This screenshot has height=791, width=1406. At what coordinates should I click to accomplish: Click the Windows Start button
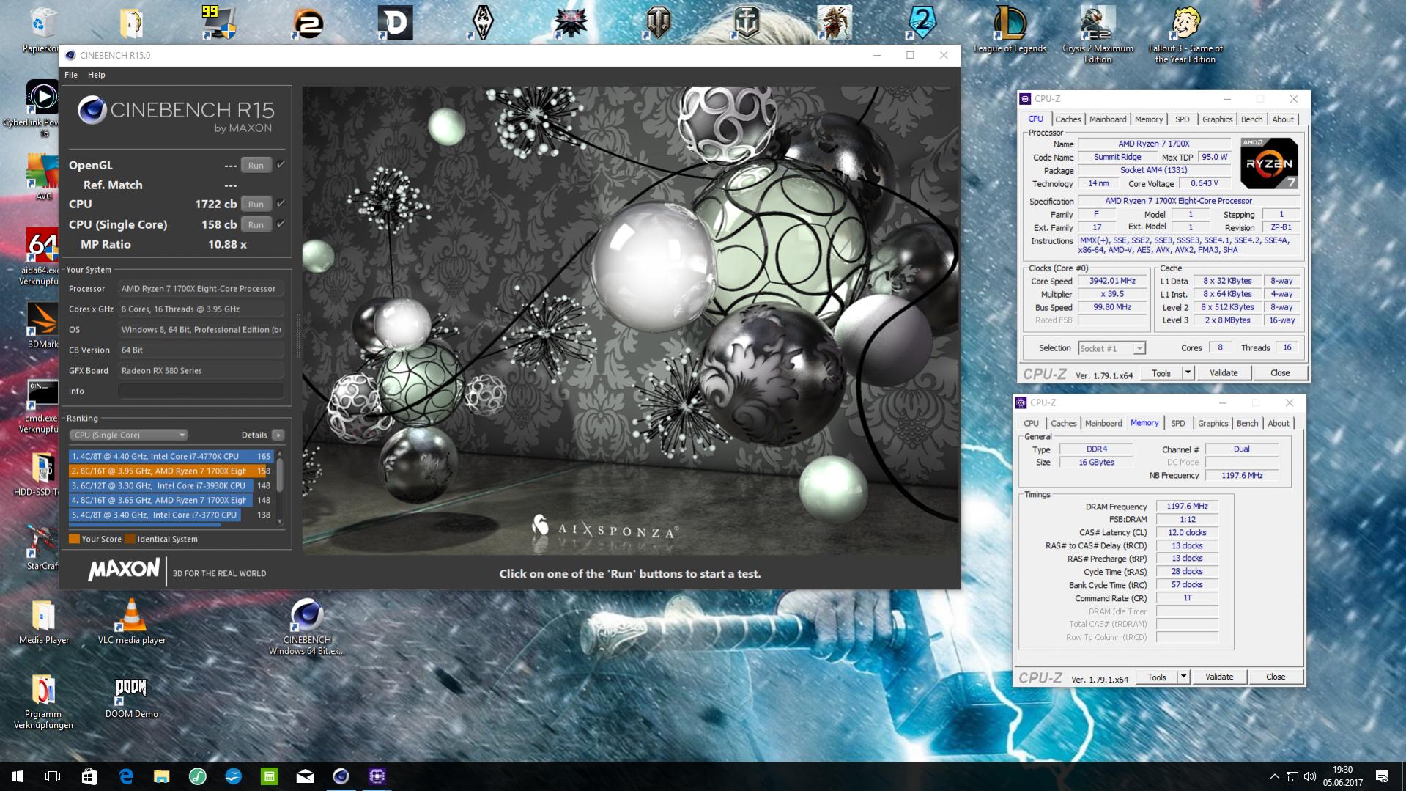(x=18, y=776)
